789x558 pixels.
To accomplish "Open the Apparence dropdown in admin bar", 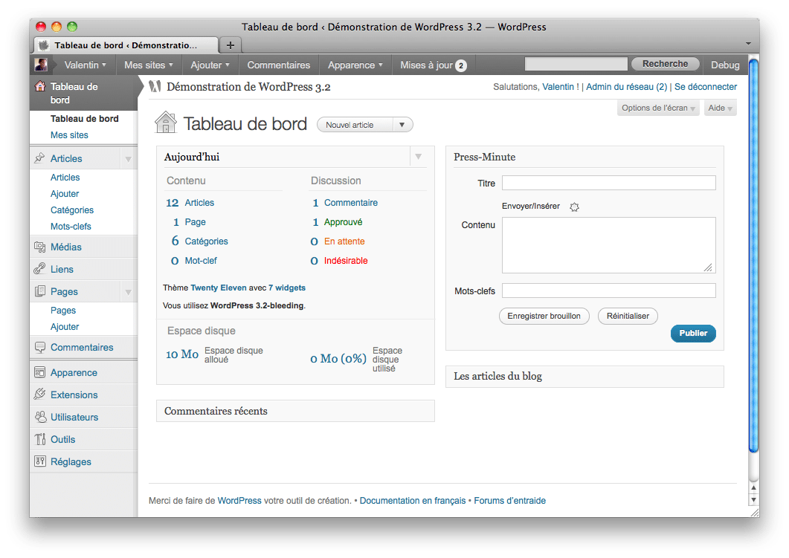I will pos(355,65).
